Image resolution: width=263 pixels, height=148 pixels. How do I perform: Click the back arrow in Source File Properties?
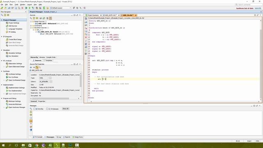click(31, 67)
